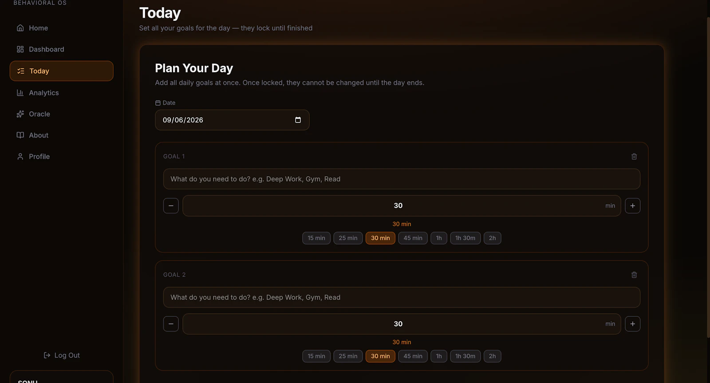Image resolution: width=710 pixels, height=383 pixels.
Task: Increase Goal 1 minutes with plus button
Action: [633, 205]
